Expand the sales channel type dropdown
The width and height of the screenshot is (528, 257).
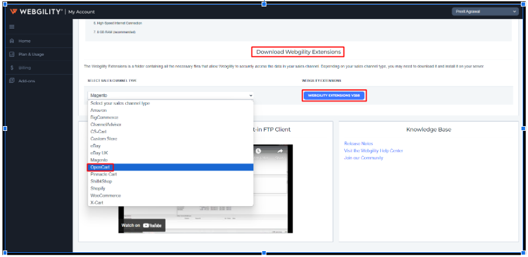[170, 95]
